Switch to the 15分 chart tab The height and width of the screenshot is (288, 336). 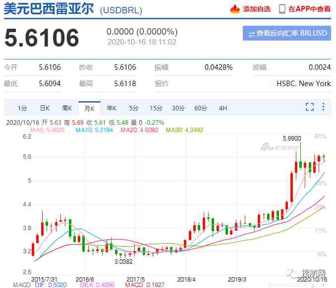pos(156,108)
